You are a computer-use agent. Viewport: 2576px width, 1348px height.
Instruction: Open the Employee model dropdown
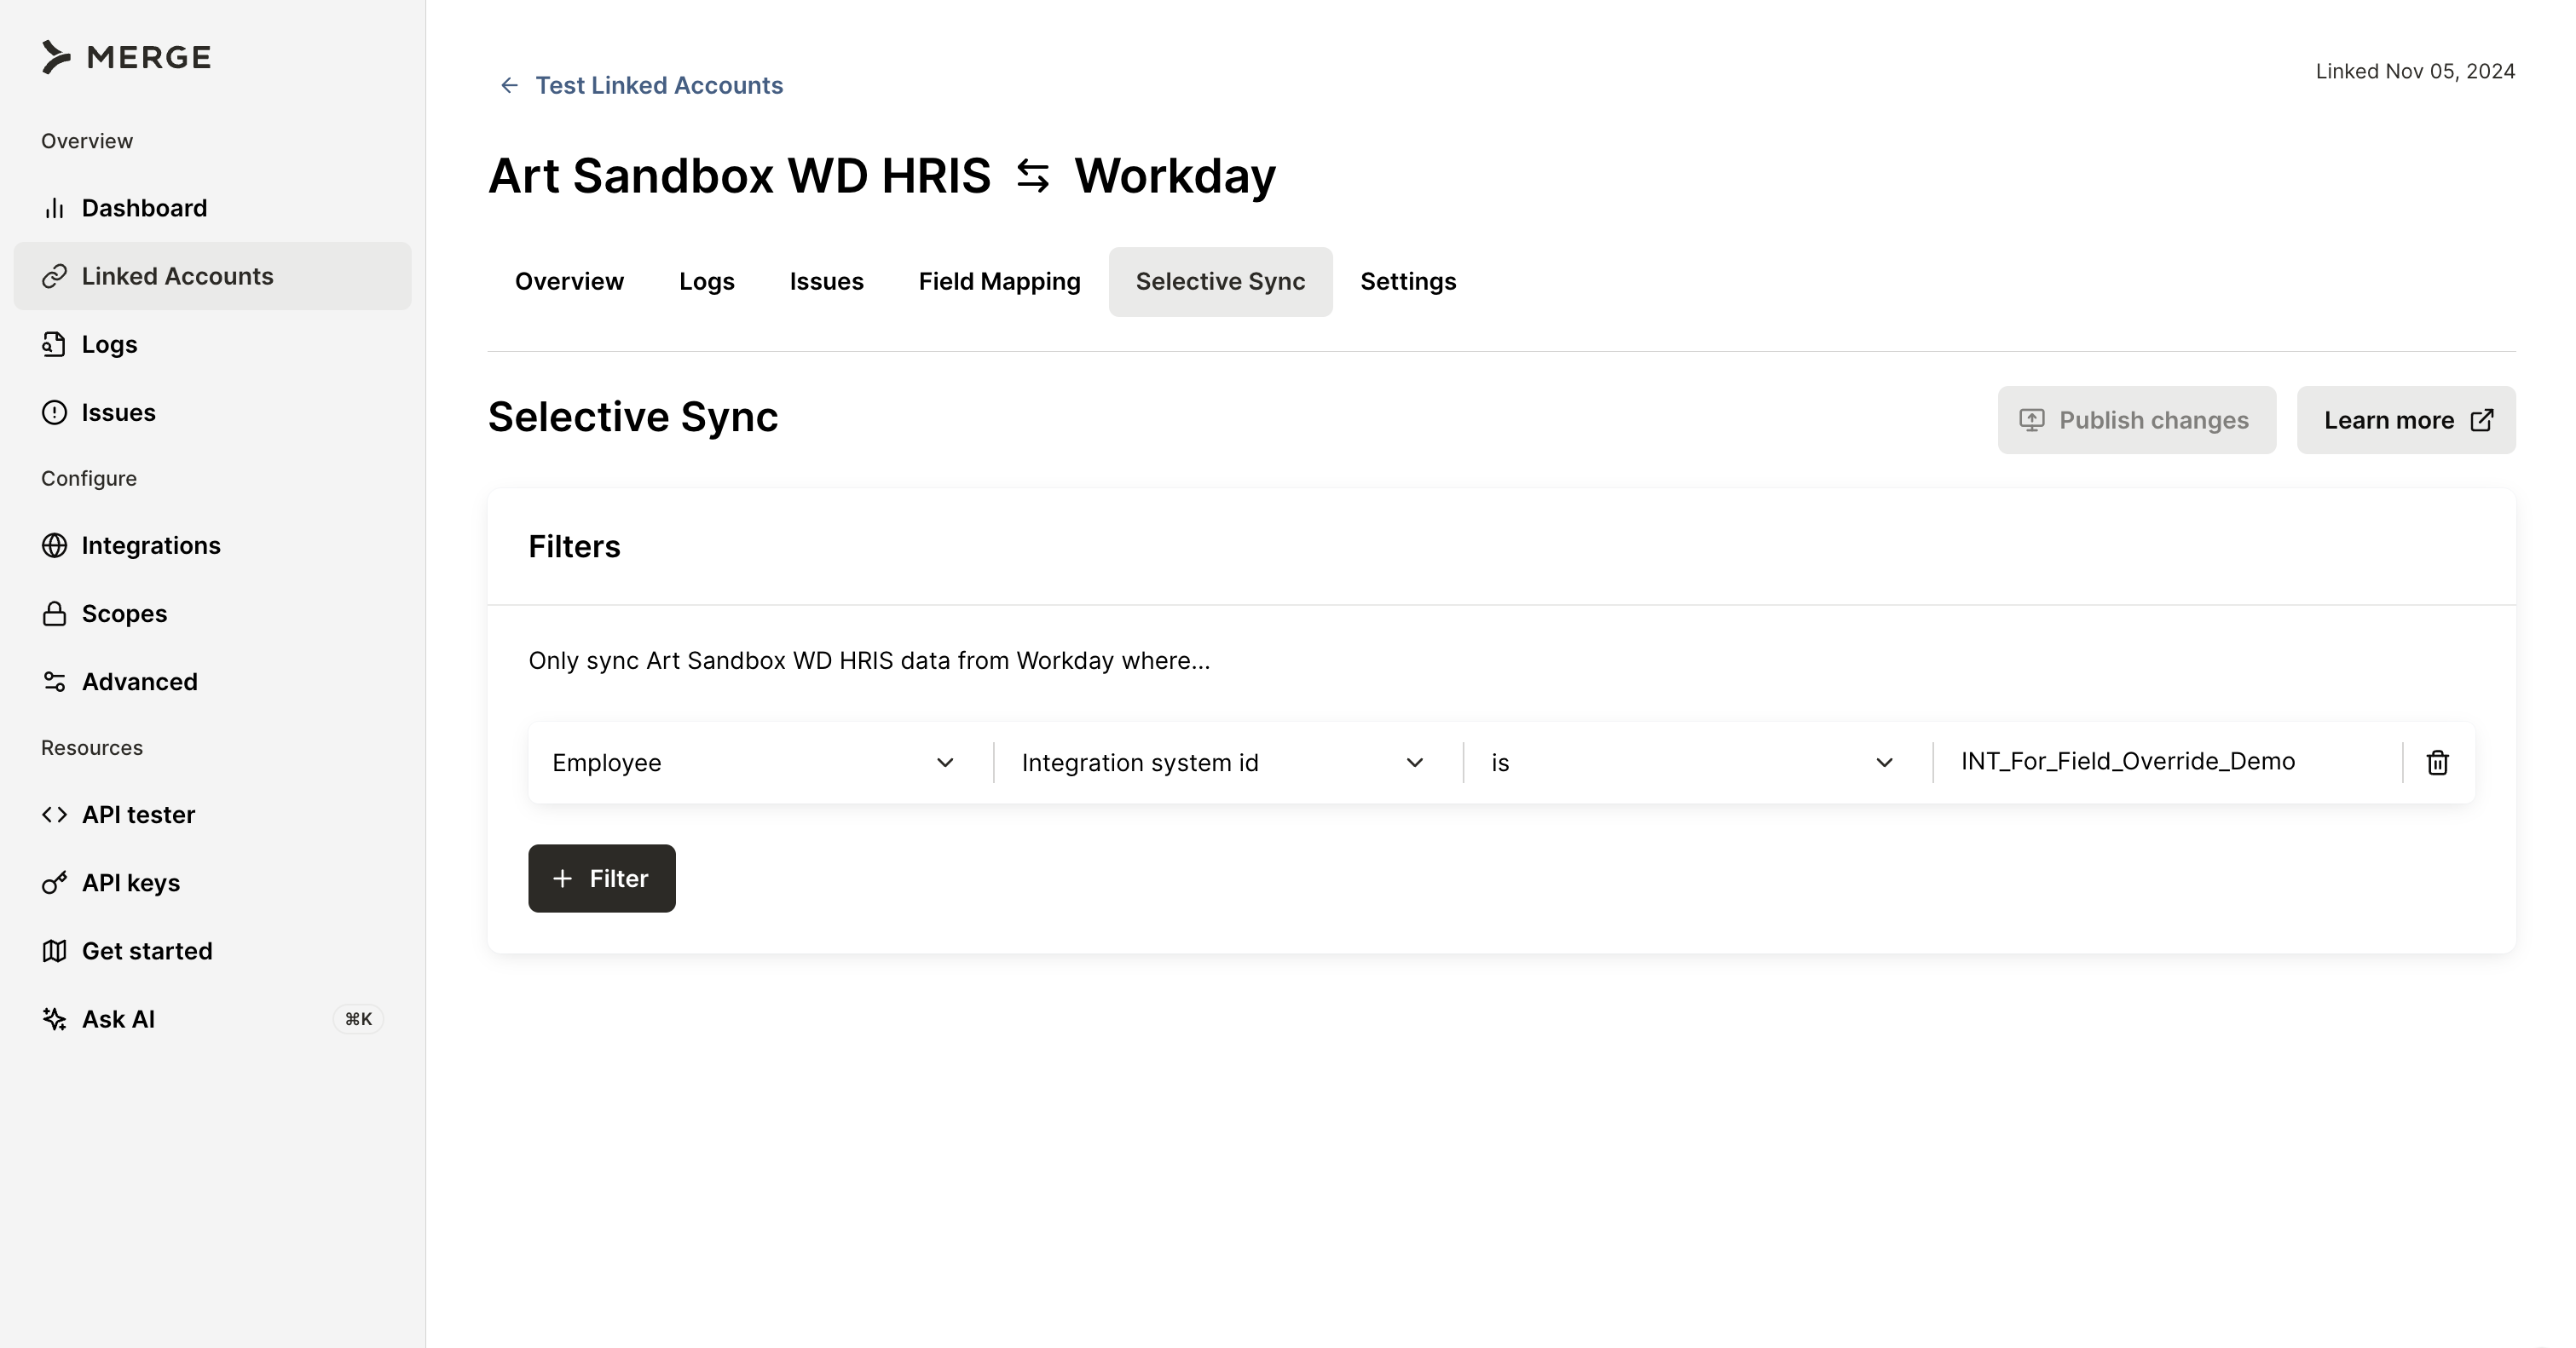point(753,763)
